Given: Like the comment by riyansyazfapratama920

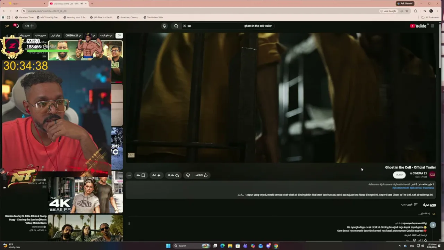Looking at the screenshot, I should pos(426,240).
